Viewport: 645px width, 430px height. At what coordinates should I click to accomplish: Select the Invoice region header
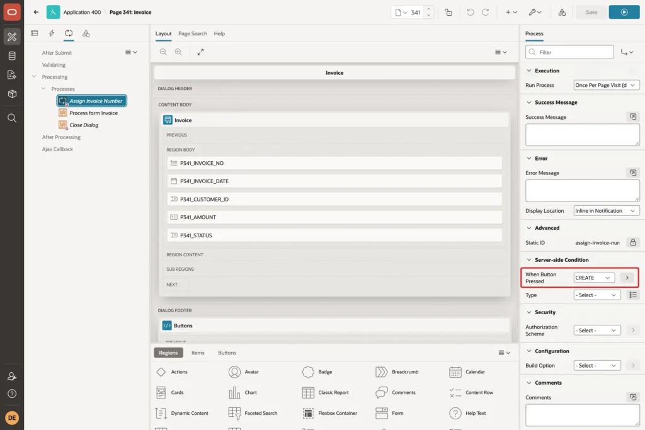point(334,120)
